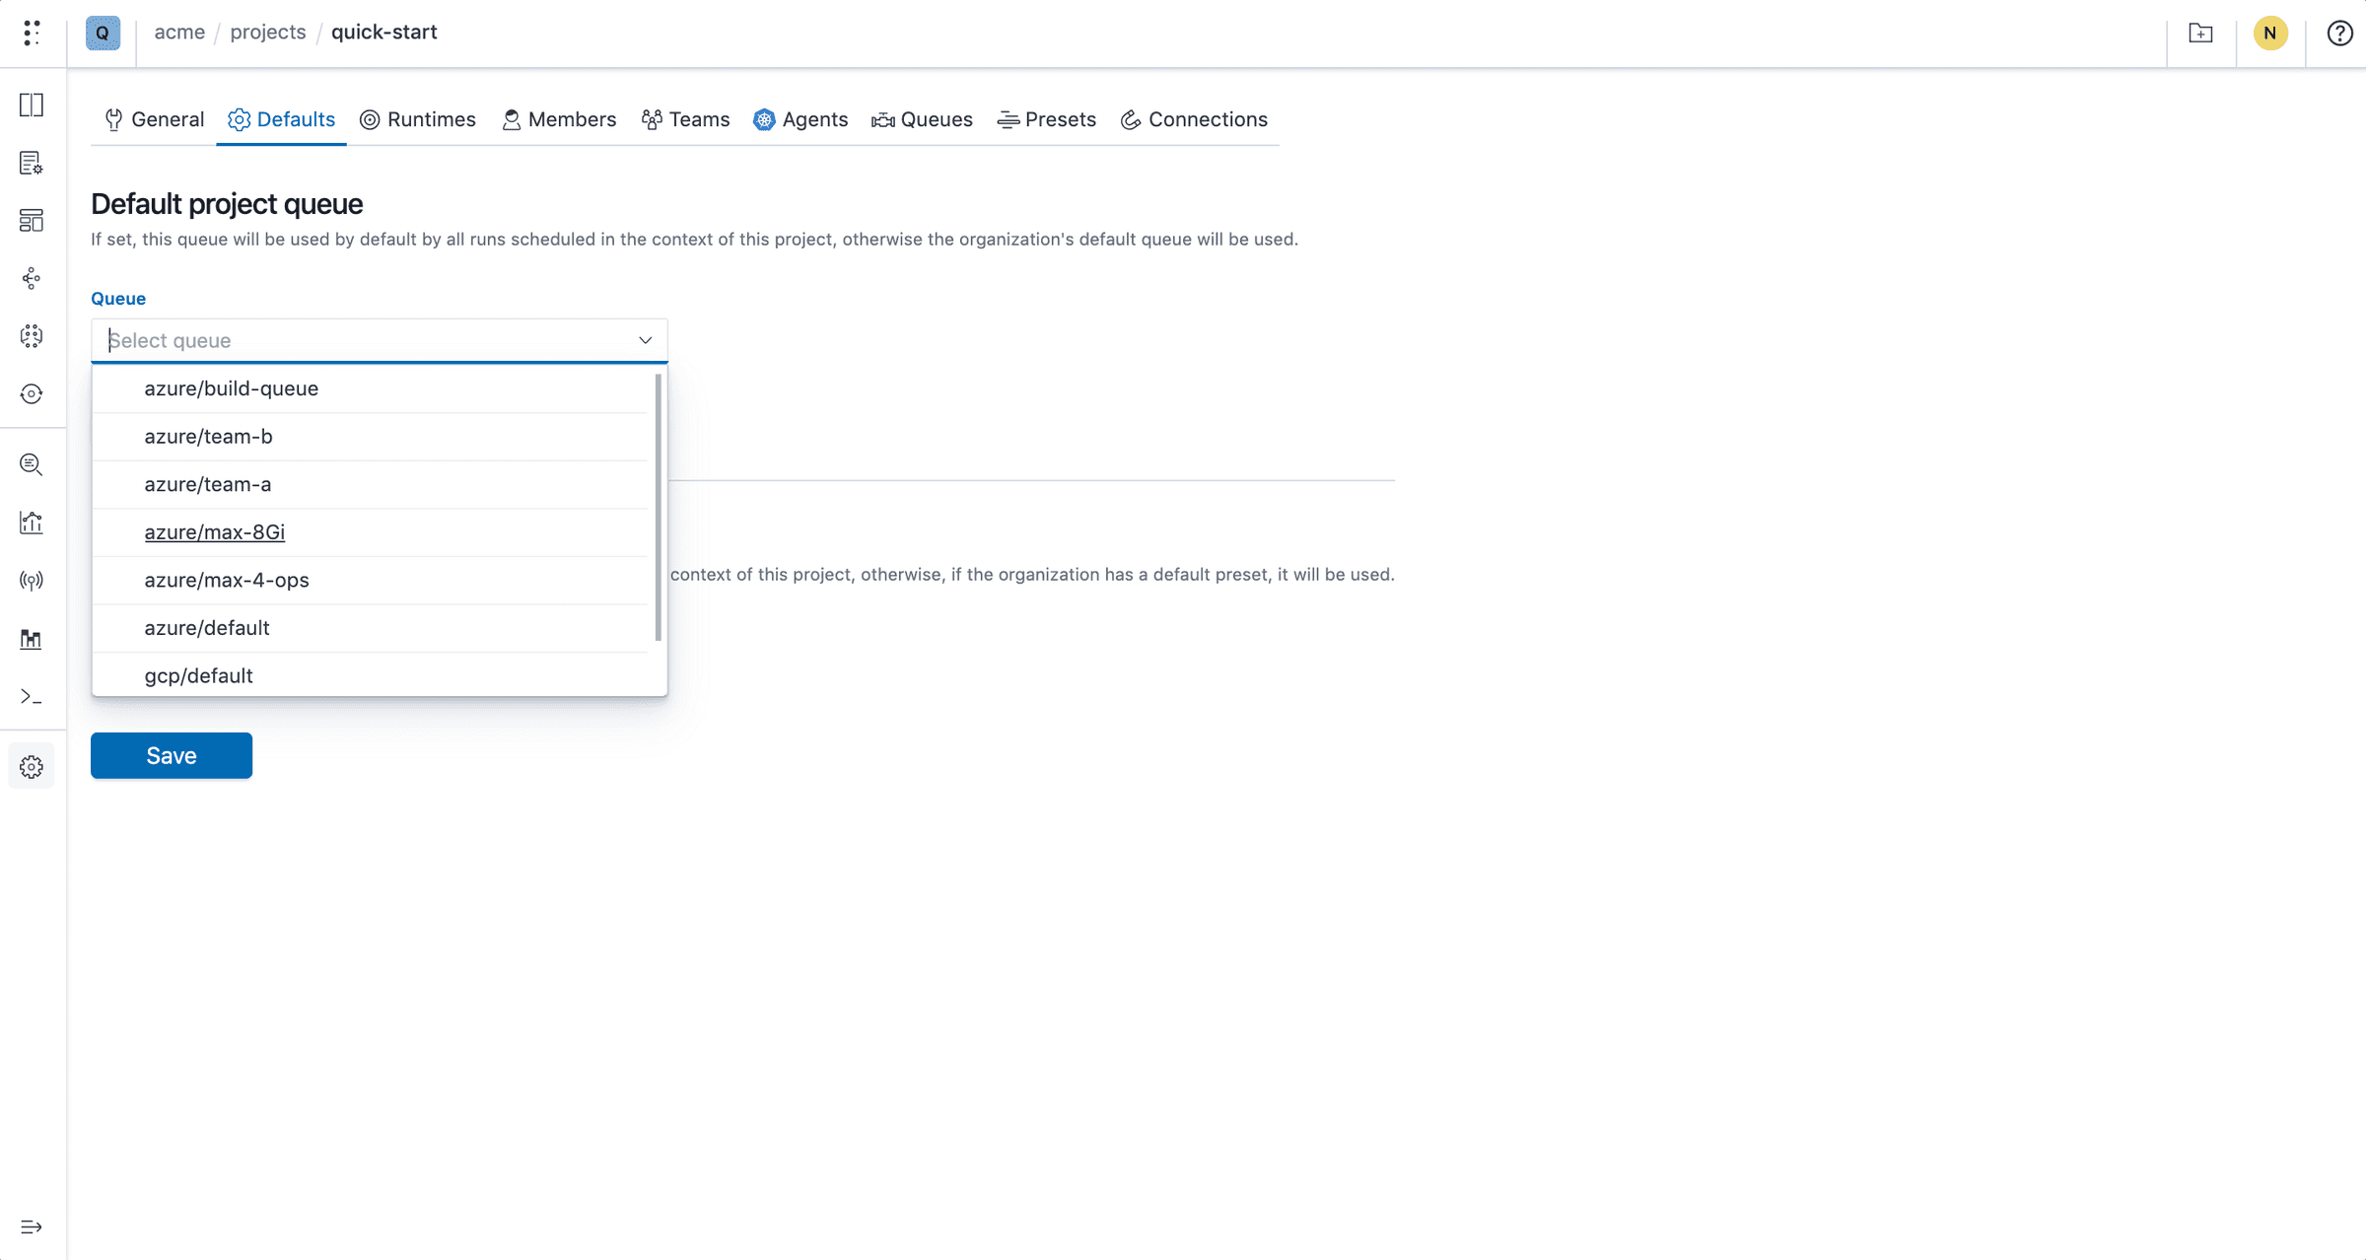Open the pipelines graph icon in sidebar
2366x1260 pixels.
point(31,278)
